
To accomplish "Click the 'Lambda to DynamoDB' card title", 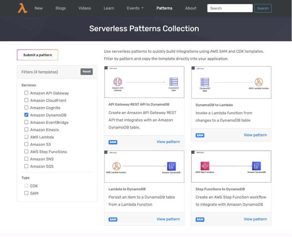I will point(127,189).
